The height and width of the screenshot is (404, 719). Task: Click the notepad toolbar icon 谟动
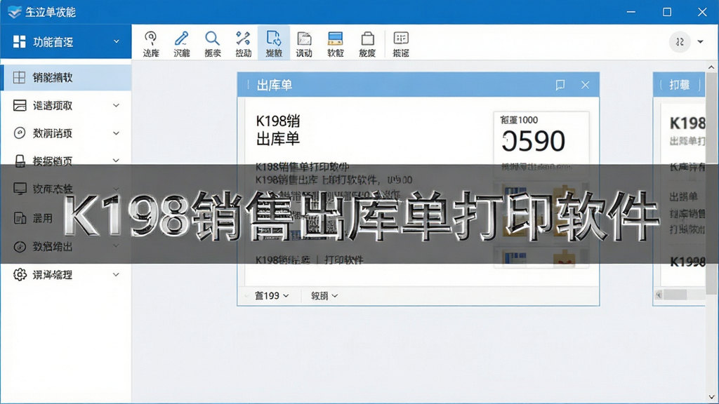304,43
